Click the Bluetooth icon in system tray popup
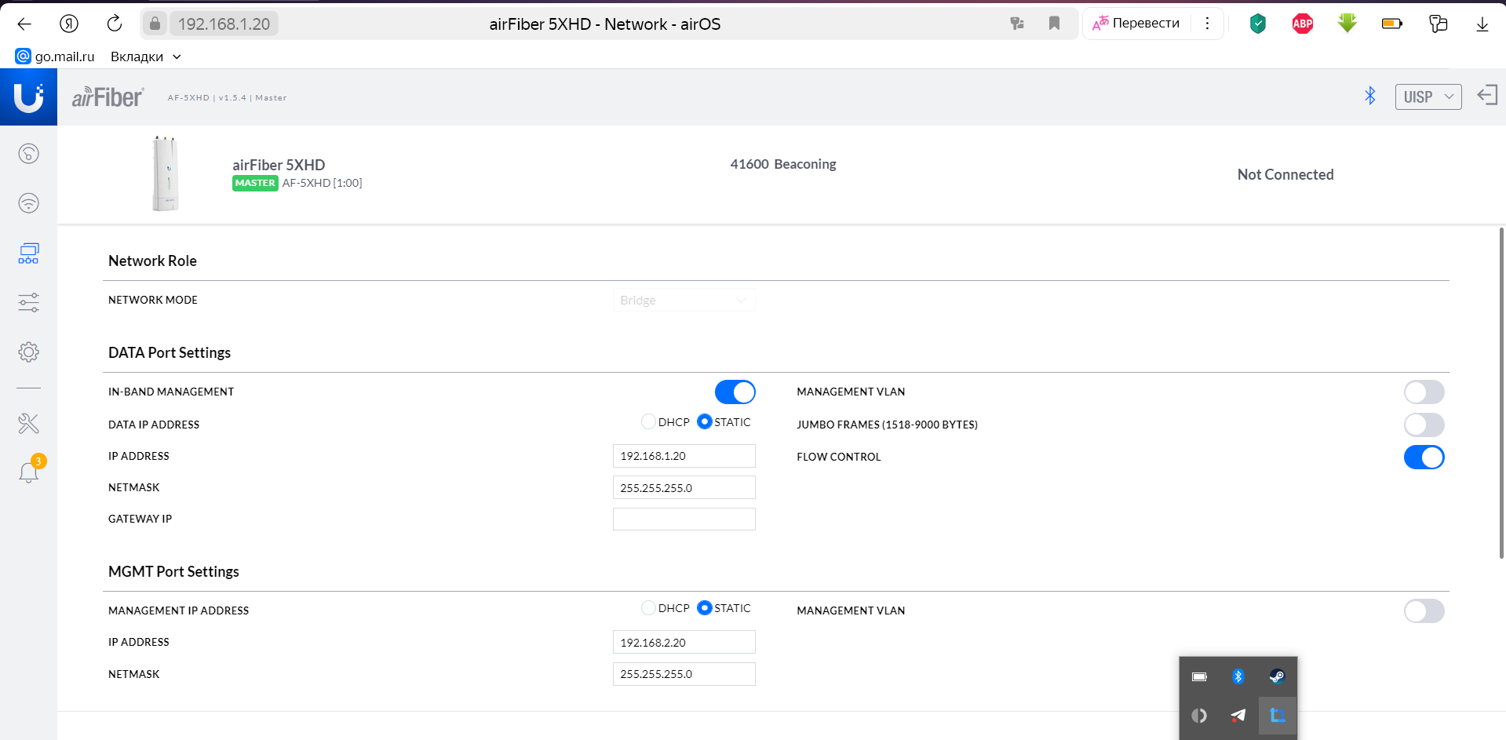Screen dimensions: 1506x740 [1238, 676]
